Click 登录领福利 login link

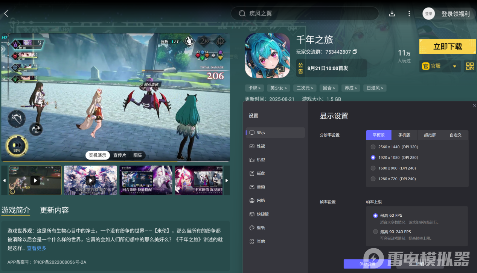(456, 14)
